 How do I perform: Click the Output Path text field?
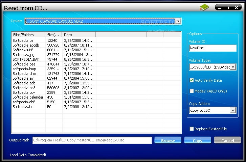[92, 140]
